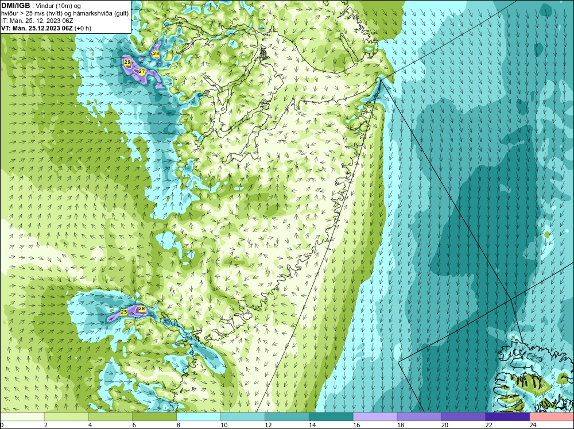Click the legend value 20
The height and width of the screenshot is (429, 574).
(445, 425)
